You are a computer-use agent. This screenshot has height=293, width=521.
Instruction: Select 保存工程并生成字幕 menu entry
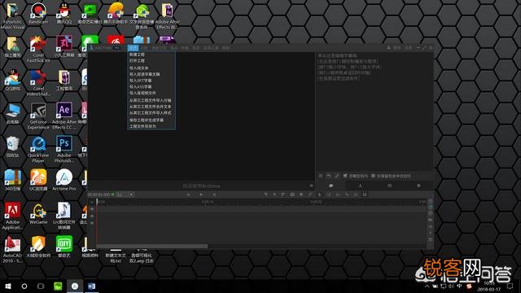(x=151, y=120)
